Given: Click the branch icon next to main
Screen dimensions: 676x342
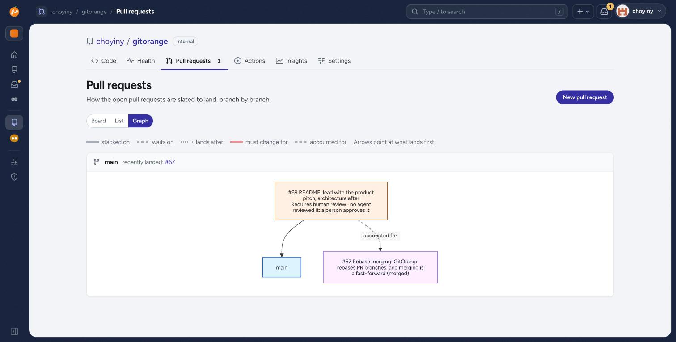Looking at the screenshot, I should point(97,162).
